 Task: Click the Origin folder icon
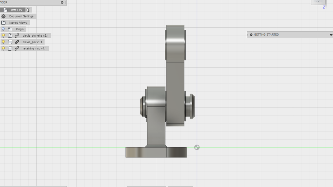point(10,29)
